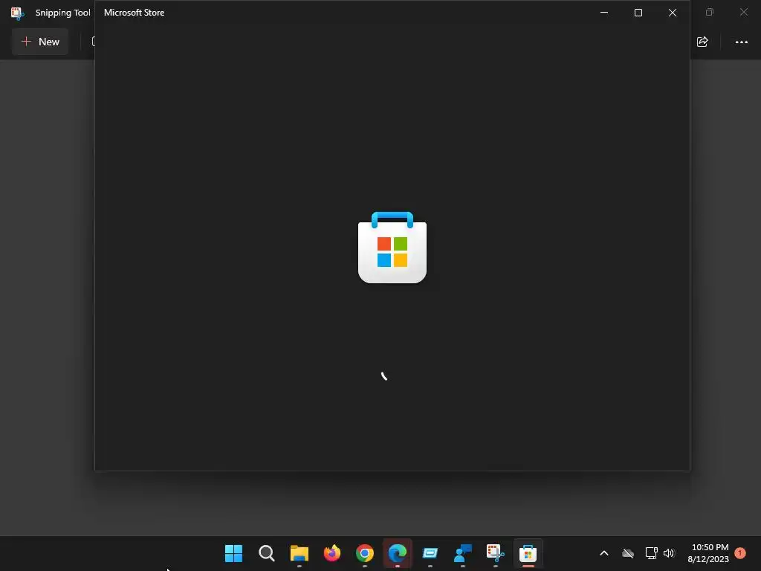
Task: Open the Windows Start menu
Action: pos(233,553)
